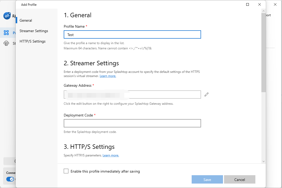
Task: Focus the Profile Name input field
Action: pyautogui.click(x=132, y=34)
